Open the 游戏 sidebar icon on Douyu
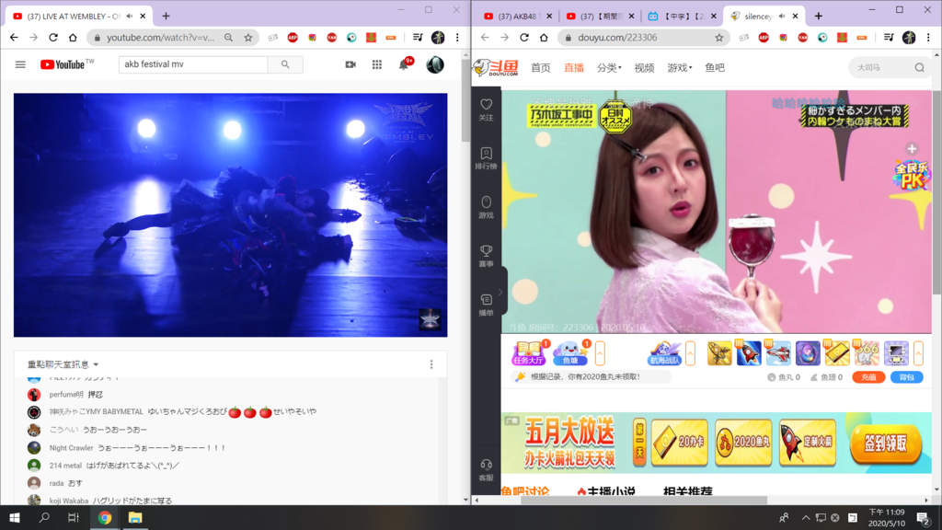This screenshot has height=530, width=942. tap(486, 207)
